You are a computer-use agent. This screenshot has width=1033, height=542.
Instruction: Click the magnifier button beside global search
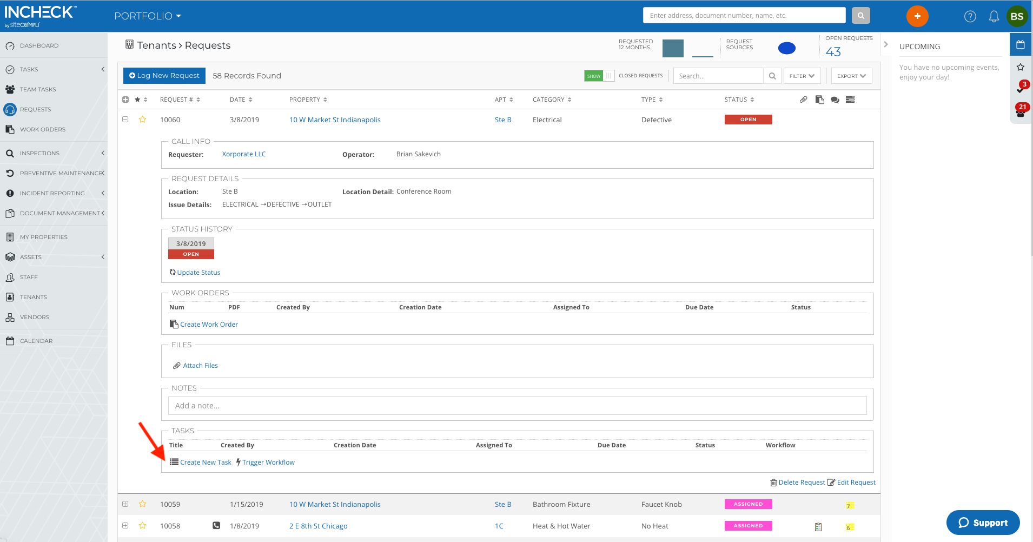pos(860,16)
